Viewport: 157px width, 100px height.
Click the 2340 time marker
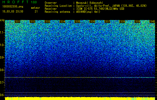coord(152,21)
